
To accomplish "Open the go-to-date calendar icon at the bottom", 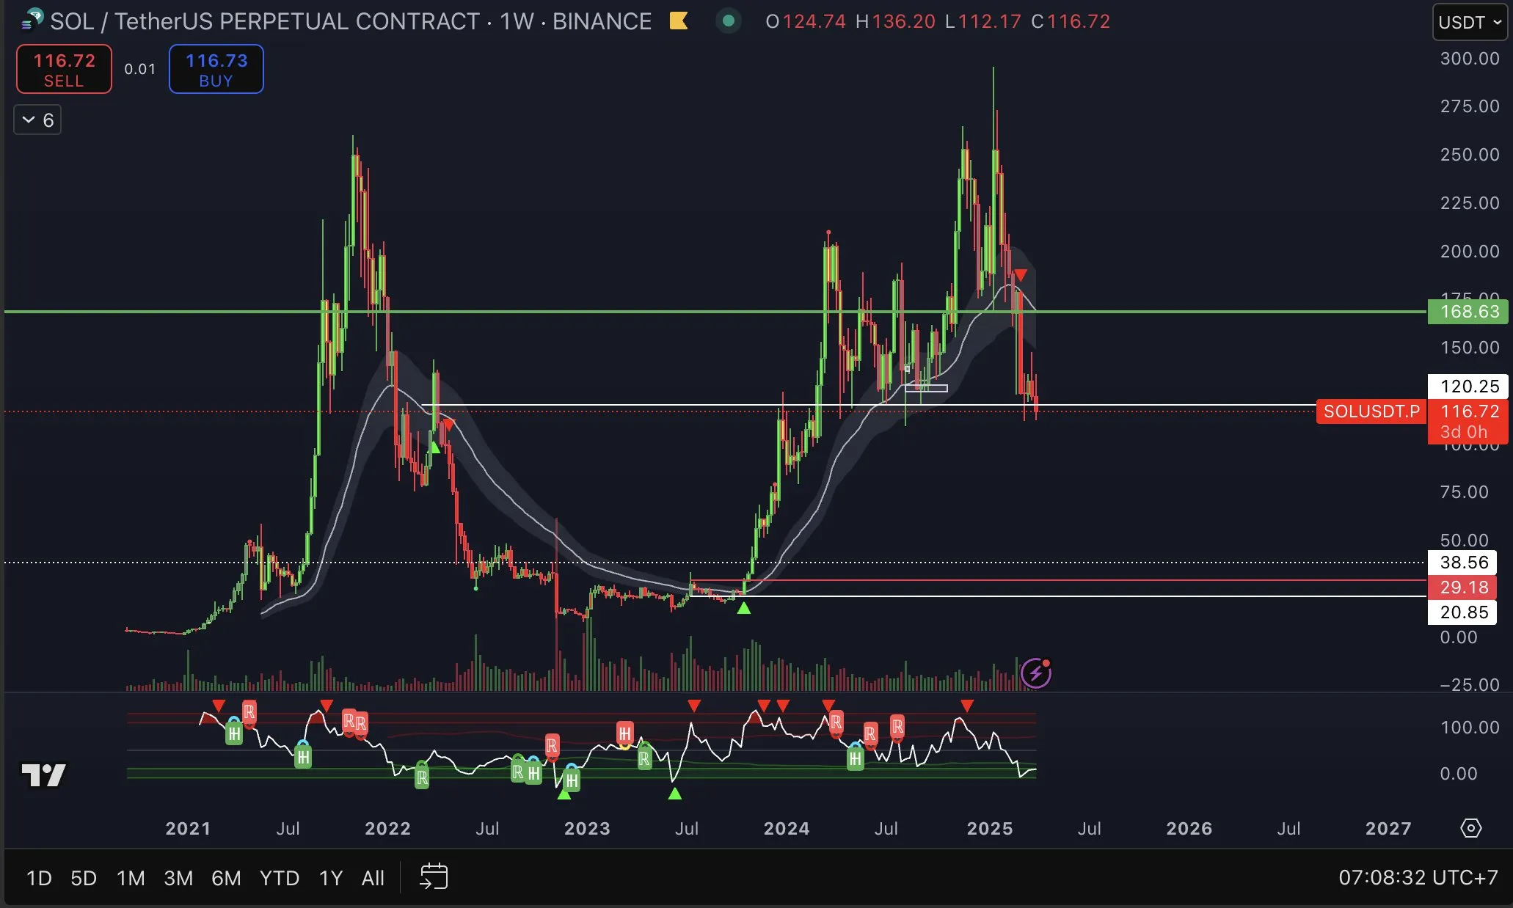I will coord(434,877).
